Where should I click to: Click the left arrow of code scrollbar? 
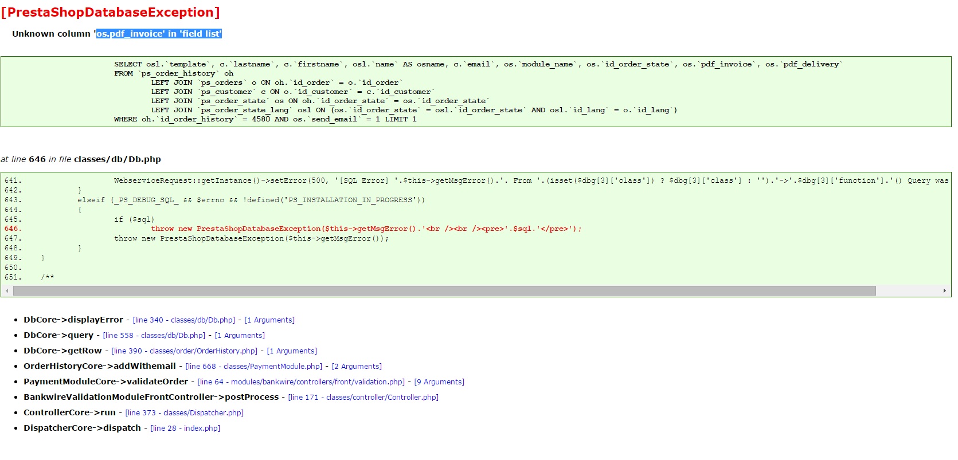7,291
